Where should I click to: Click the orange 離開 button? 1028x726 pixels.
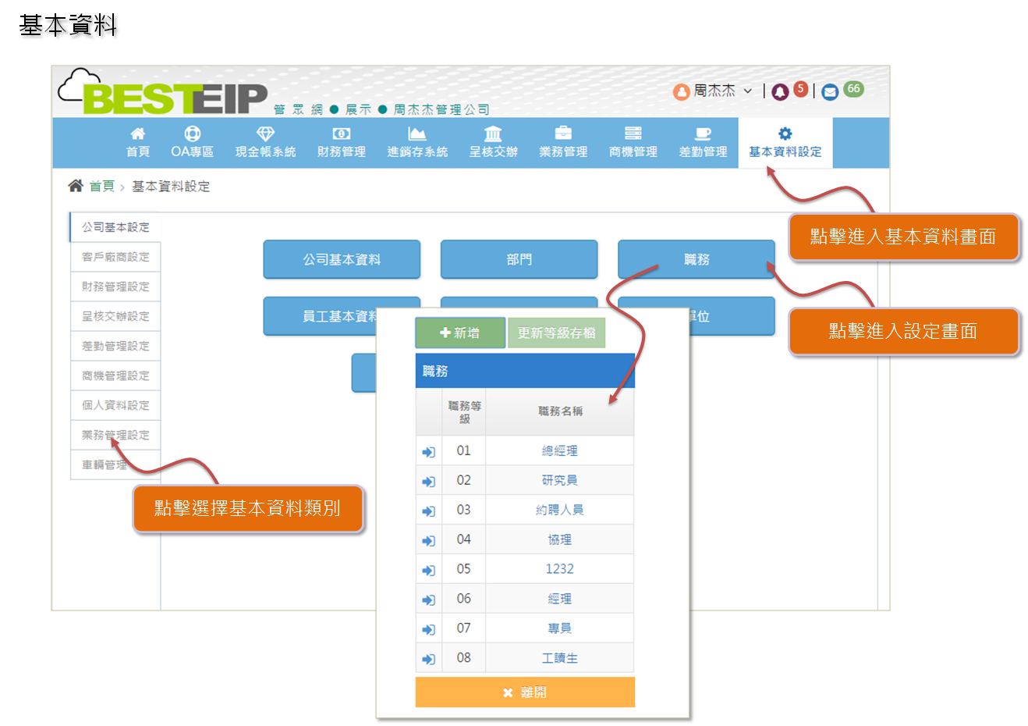[x=525, y=692]
